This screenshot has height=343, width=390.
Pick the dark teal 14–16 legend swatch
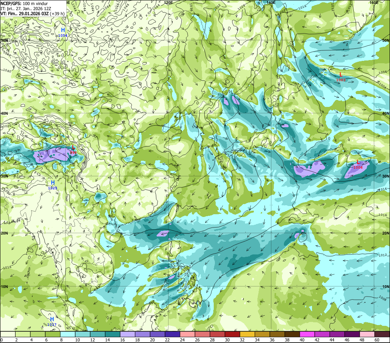(x=113, y=334)
